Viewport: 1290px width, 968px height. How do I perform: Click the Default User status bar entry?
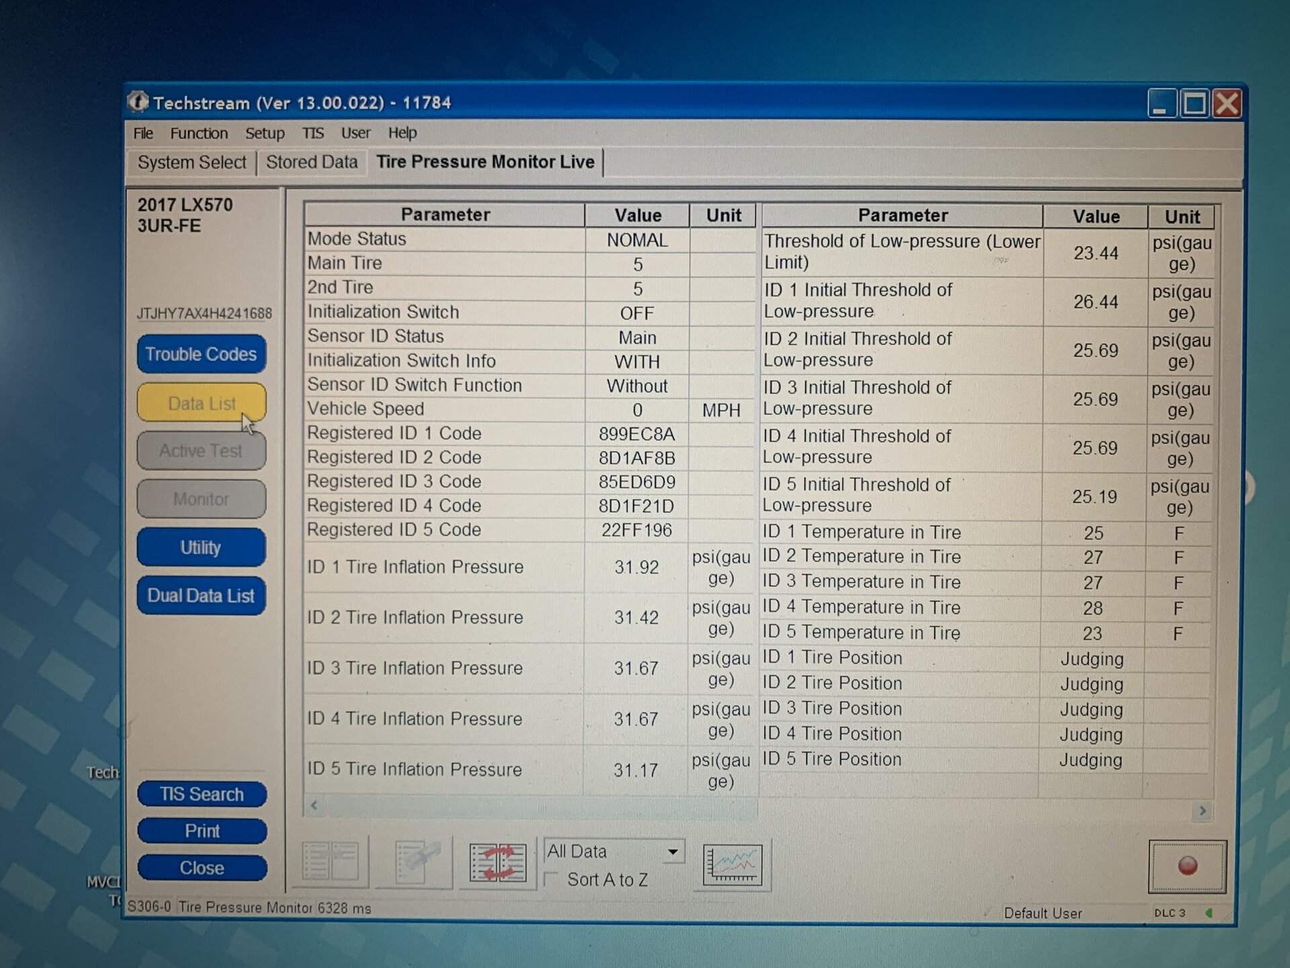coord(1043,914)
